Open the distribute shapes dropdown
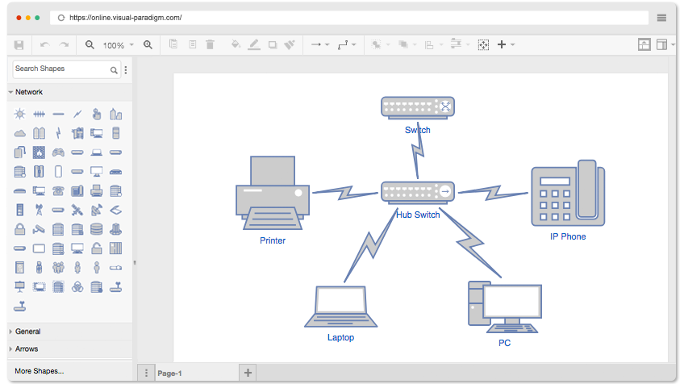Viewport: 684px width, 384px height. click(461, 44)
